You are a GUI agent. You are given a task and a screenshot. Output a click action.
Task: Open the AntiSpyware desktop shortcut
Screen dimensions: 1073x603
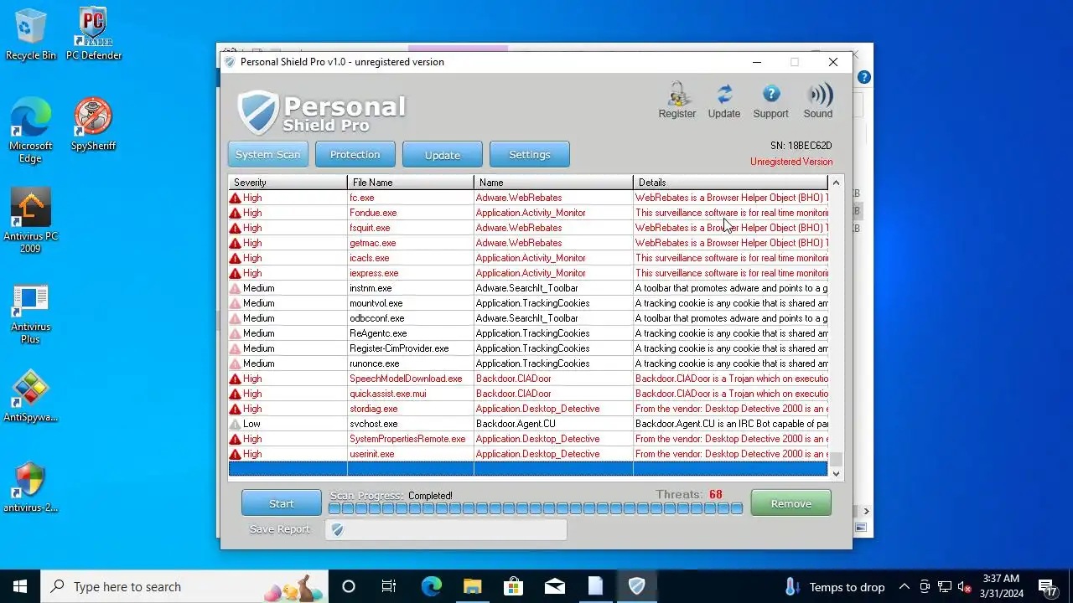pos(31,396)
